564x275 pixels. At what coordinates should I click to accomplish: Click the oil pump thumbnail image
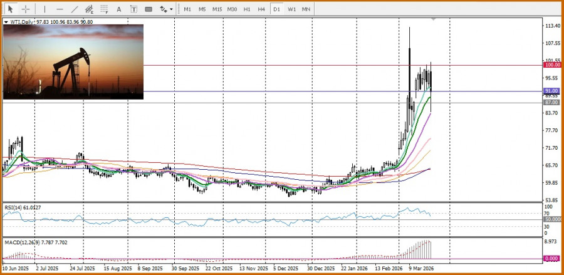(x=73, y=61)
